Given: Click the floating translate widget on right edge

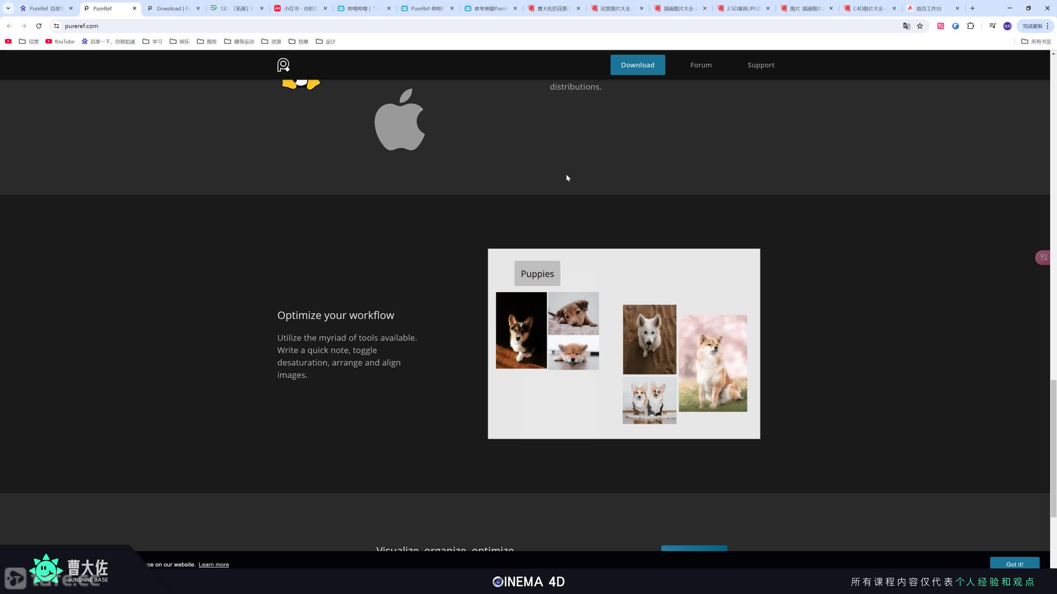Looking at the screenshot, I should [x=1044, y=258].
